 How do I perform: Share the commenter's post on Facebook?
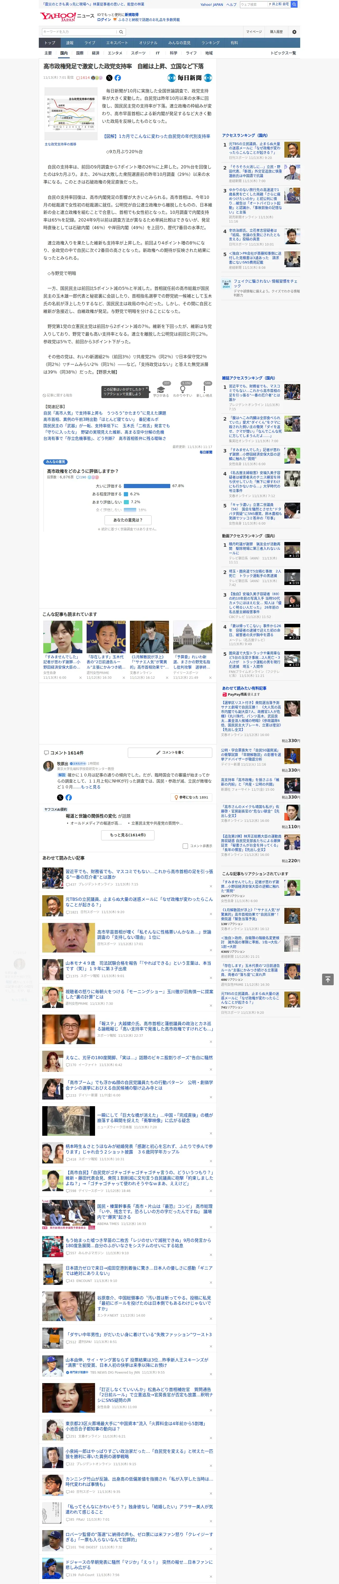(68, 798)
